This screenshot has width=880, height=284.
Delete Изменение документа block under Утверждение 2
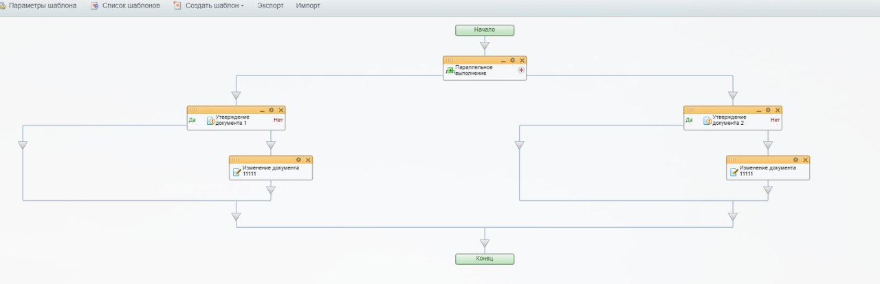[805, 159]
